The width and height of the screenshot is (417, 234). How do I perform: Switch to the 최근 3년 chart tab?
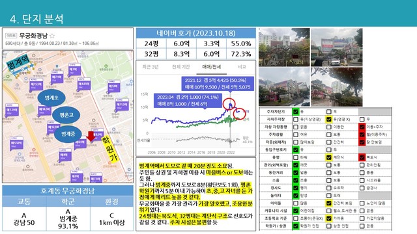(151, 67)
